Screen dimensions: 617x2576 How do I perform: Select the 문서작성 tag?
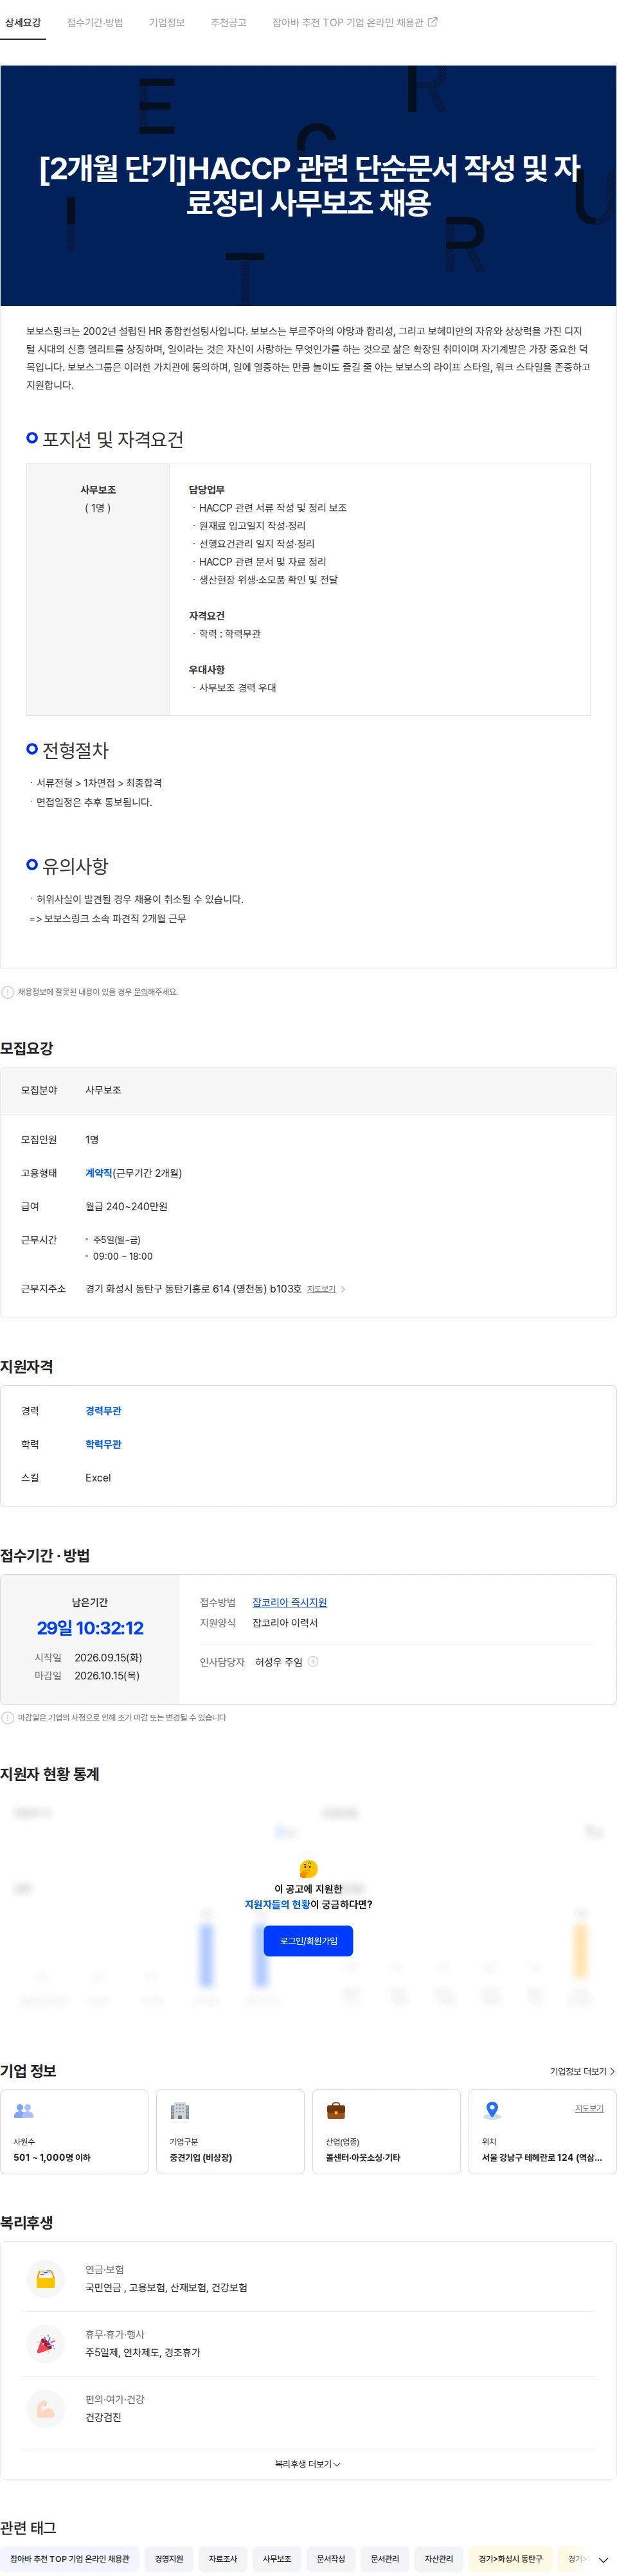click(x=331, y=2558)
